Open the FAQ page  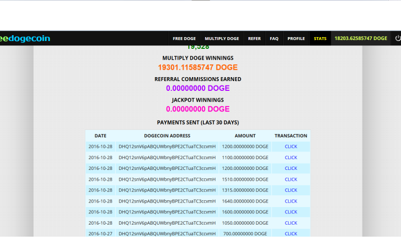pyautogui.click(x=274, y=39)
